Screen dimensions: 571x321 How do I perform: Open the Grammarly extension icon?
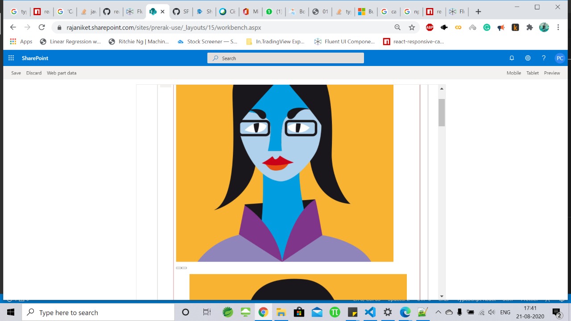pos(487,27)
